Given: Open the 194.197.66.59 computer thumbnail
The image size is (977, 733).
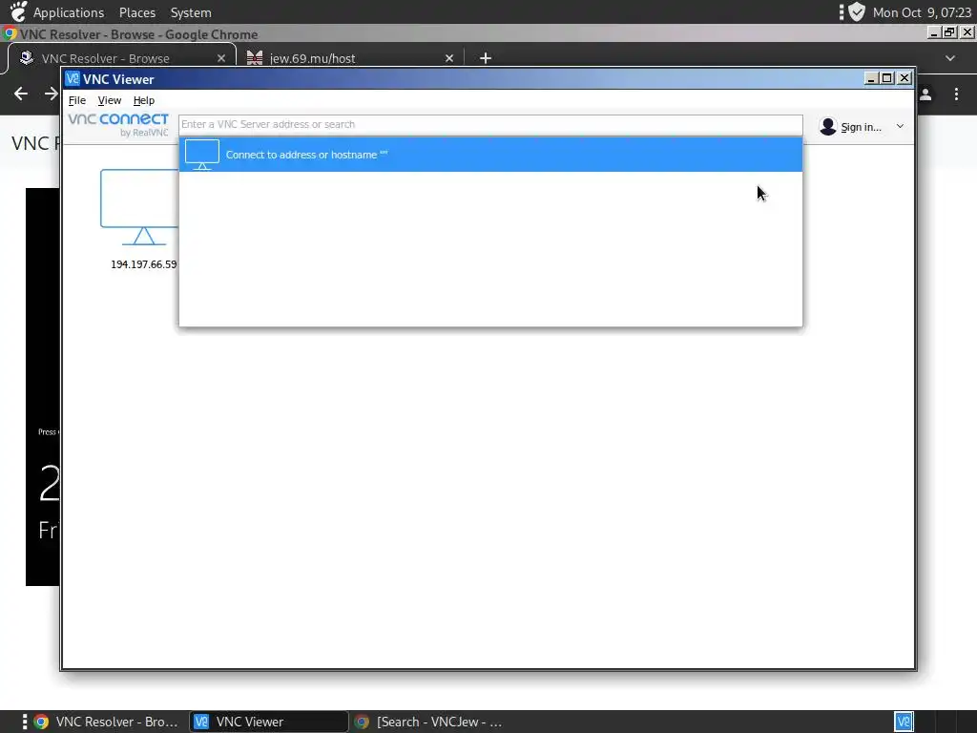Looking at the screenshot, I should click(139, 207).
